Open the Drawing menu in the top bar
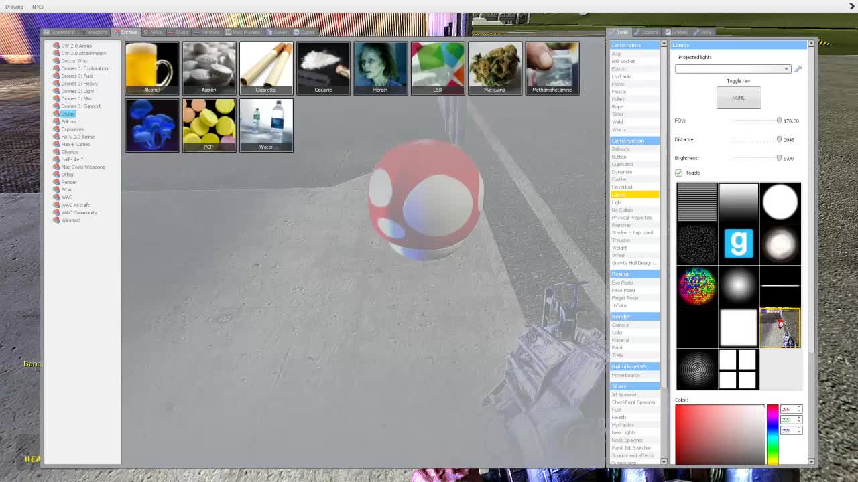 click(x=14, y=7)
